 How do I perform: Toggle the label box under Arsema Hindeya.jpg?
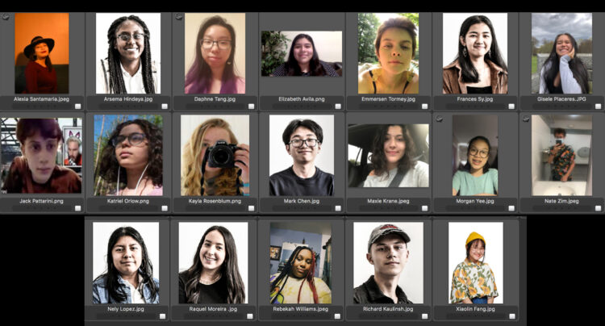[x=165, y=106]
